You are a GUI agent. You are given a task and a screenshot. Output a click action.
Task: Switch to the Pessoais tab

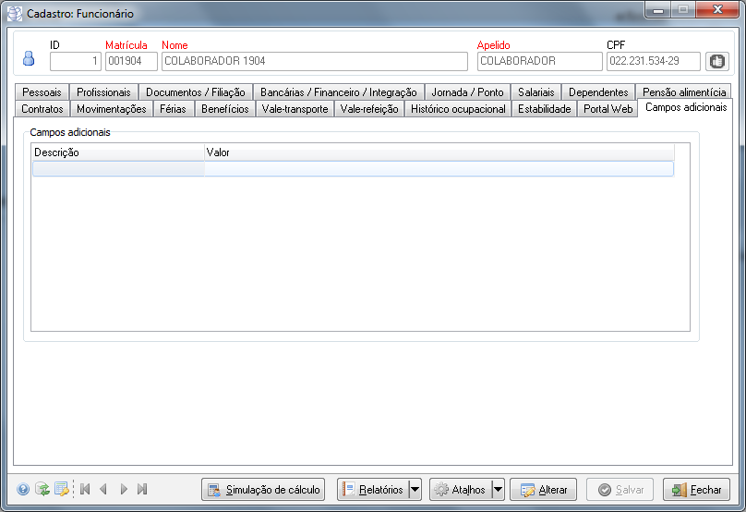coord(42,92)
